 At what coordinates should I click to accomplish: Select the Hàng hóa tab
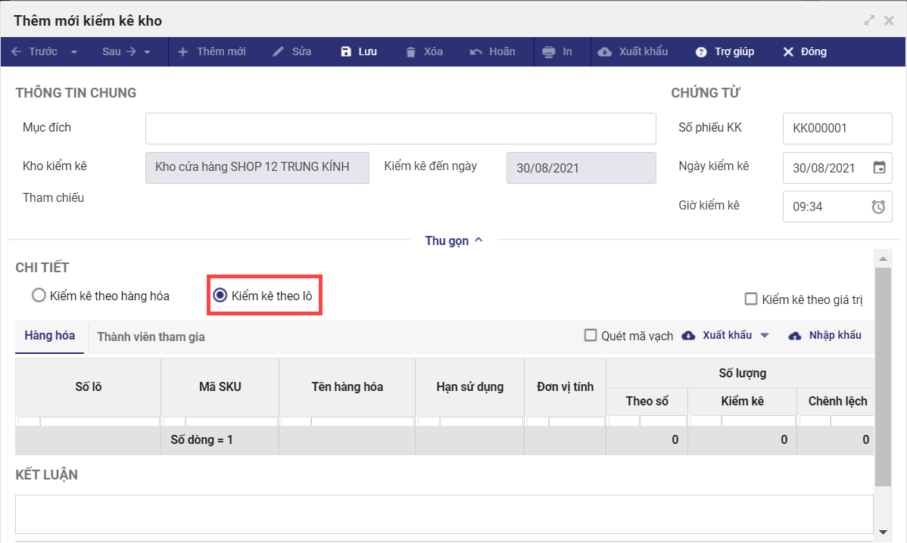[49, 336]
